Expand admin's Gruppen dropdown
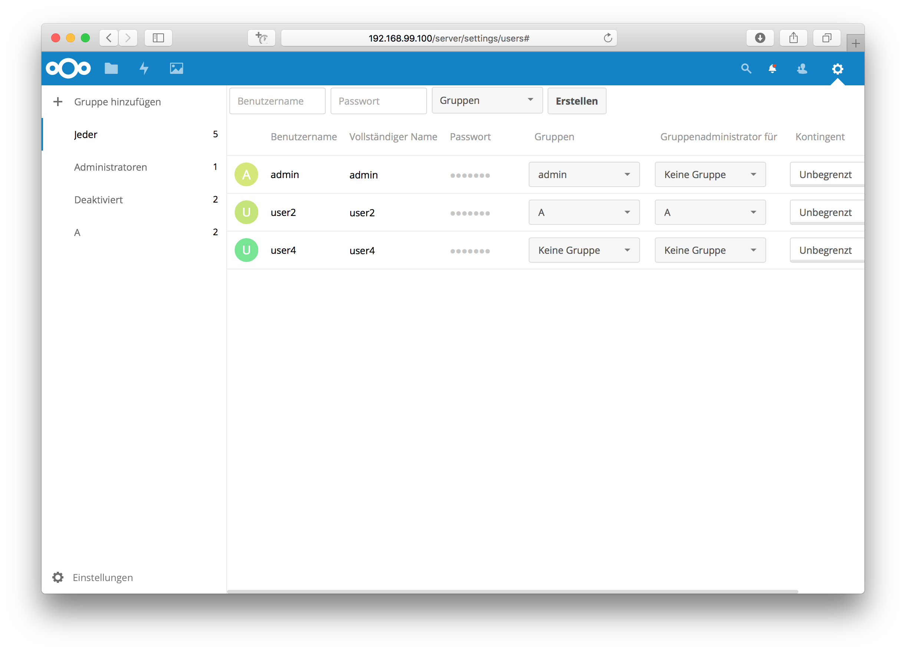Screen dimensions: 906x653 tap(584, 174)
